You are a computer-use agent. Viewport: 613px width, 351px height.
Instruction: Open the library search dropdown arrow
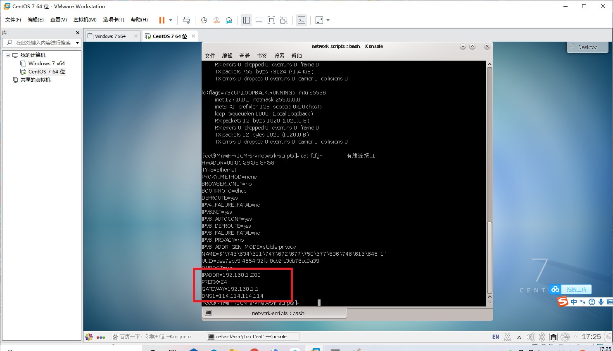pos(77,42)
